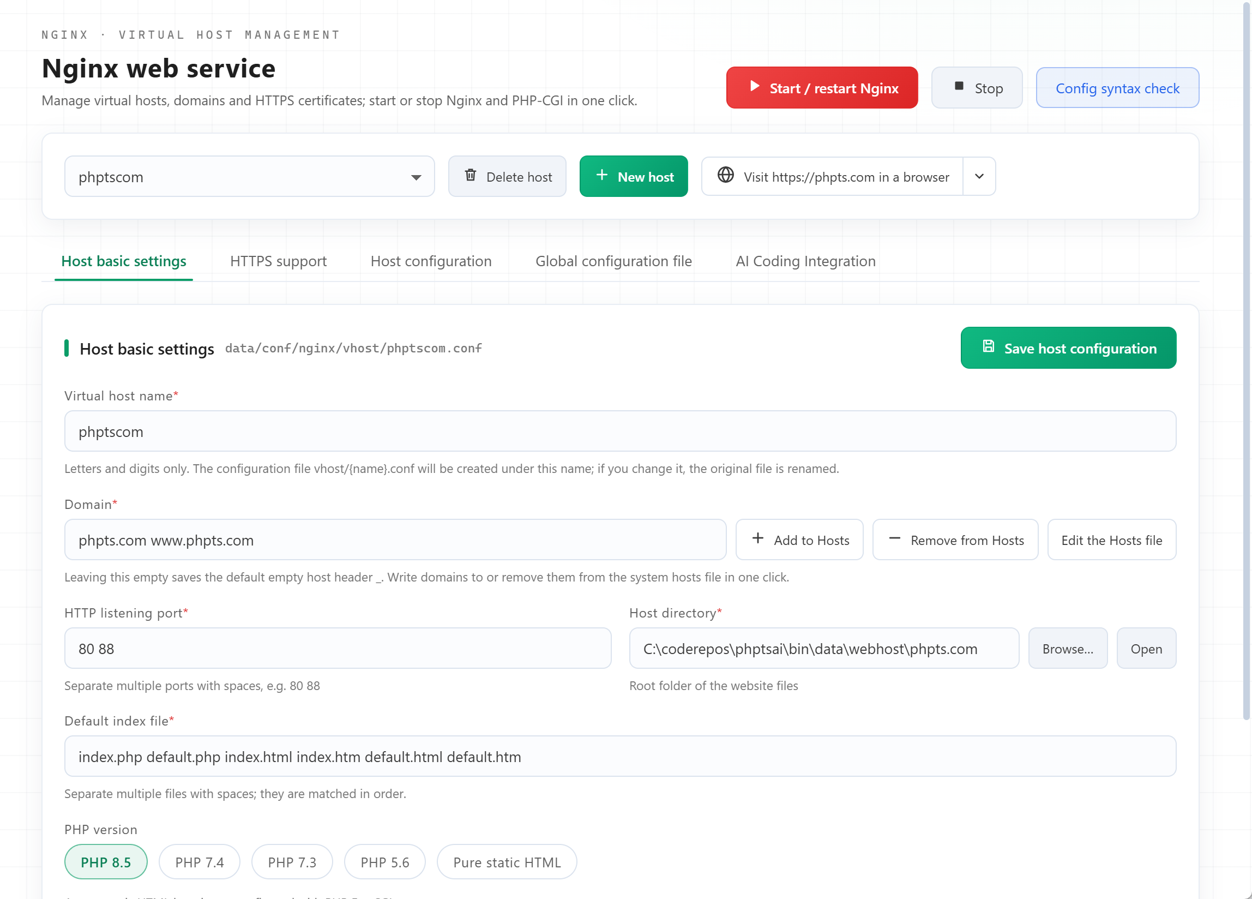The width and height of the screenshot is (1252, 899).
Task: Click the play icon on Start / restart Nginx
Action: tap(755, 86)
